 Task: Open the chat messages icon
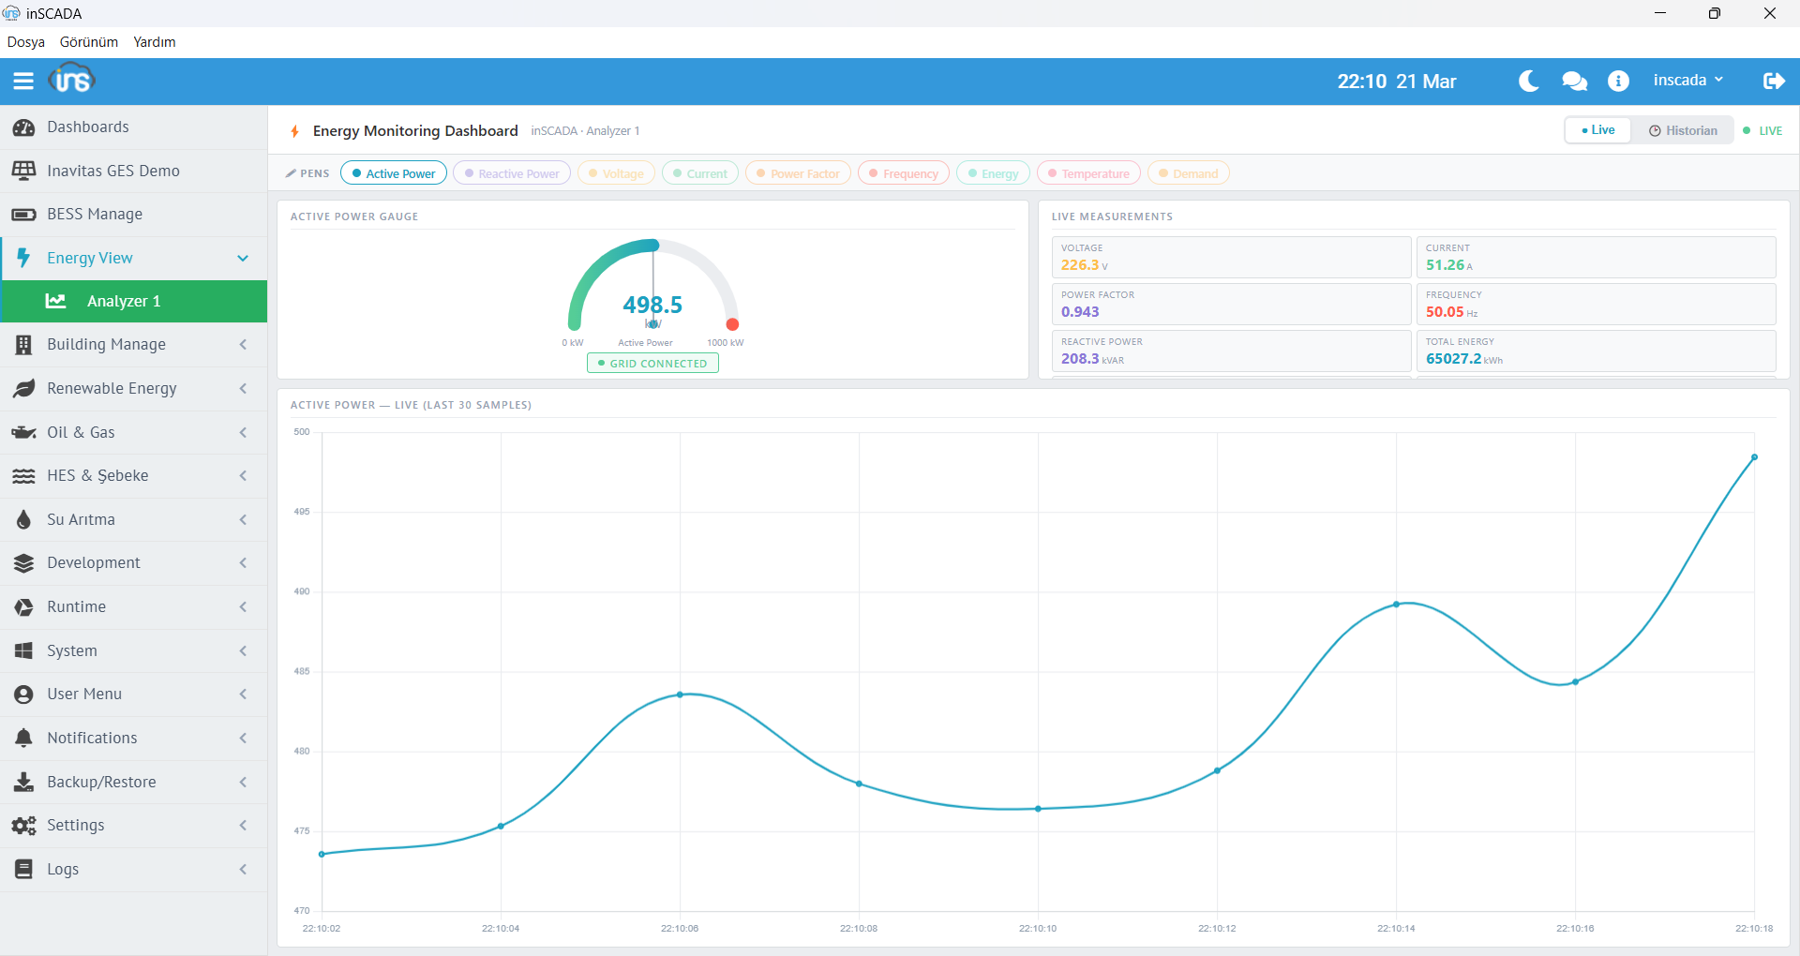pos(1574,82)
